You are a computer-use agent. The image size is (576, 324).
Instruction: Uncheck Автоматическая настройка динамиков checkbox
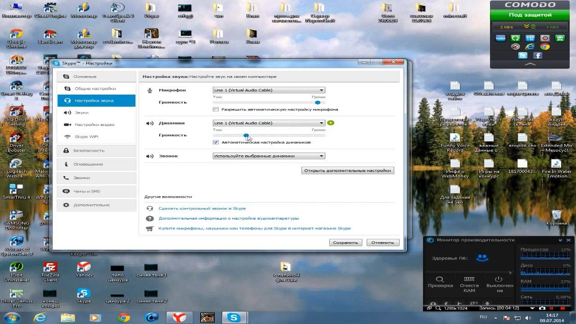click(x=216, y=142)
